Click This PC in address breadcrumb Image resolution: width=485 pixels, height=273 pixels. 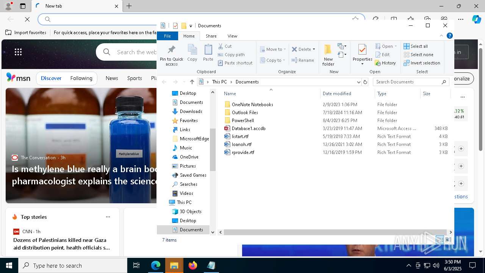pos(219,82)
